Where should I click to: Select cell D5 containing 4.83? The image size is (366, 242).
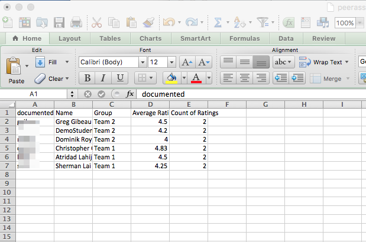(150, 148)
